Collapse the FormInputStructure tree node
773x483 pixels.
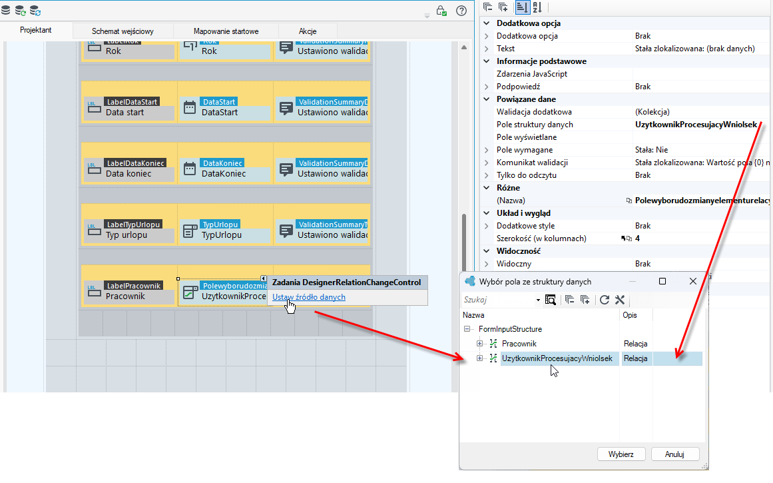tap(467, 329)
